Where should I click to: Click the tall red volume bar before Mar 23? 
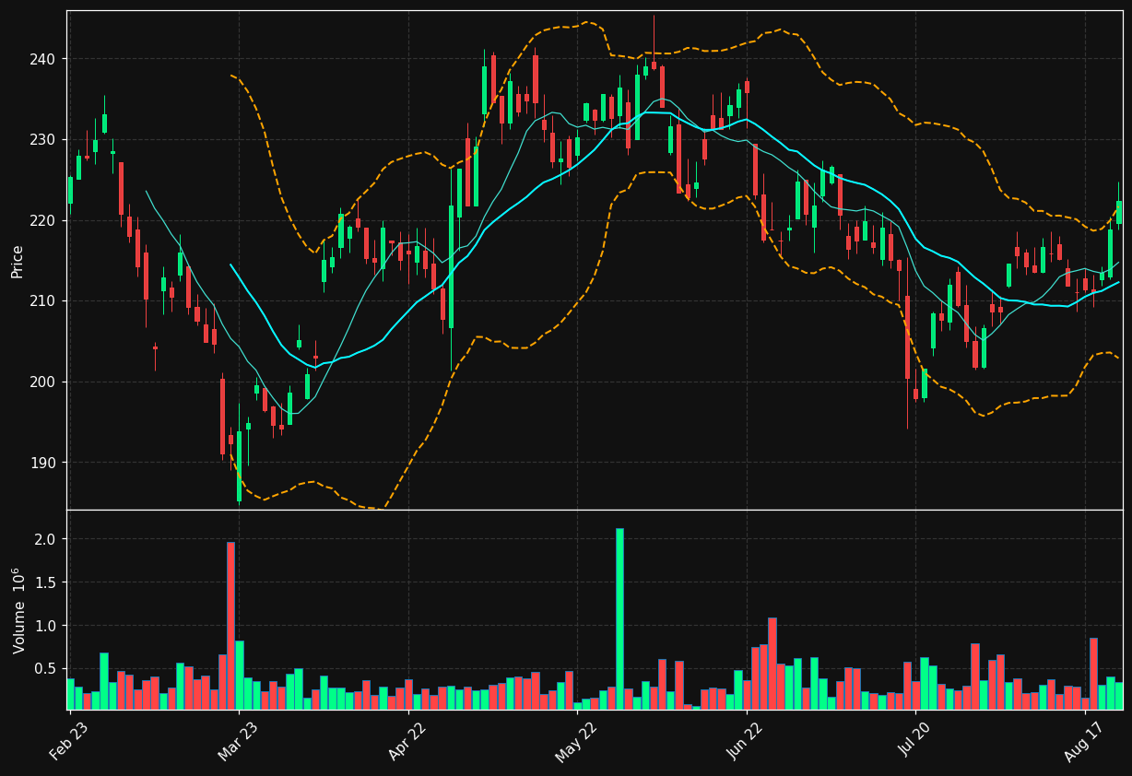(x=230, y=626)
